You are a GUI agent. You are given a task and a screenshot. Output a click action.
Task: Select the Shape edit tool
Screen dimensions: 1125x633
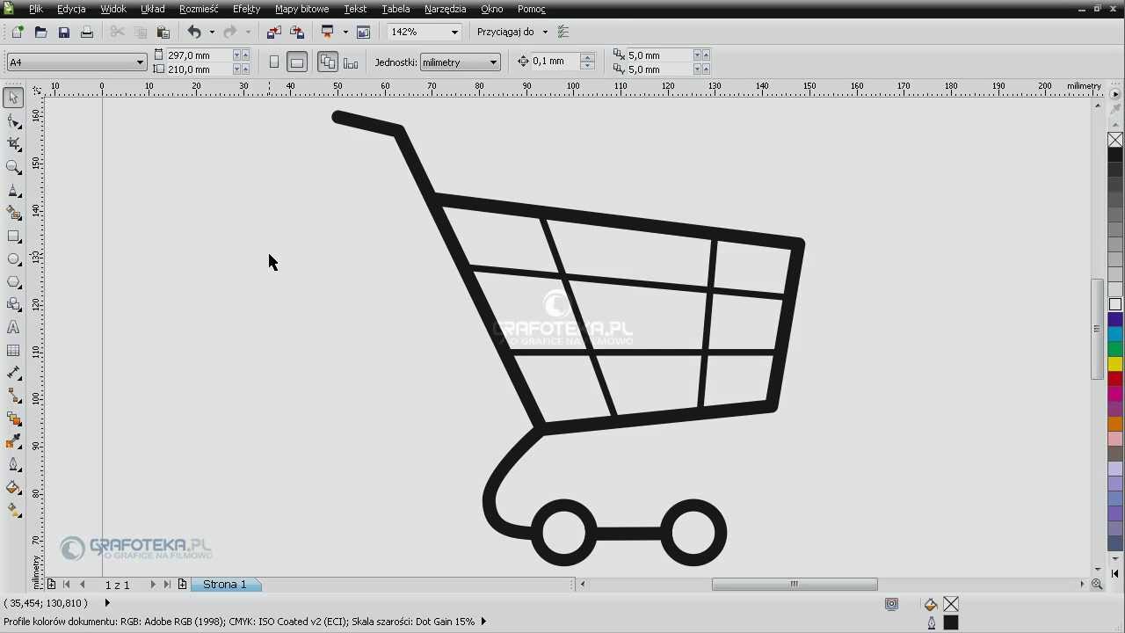[13, 121]
